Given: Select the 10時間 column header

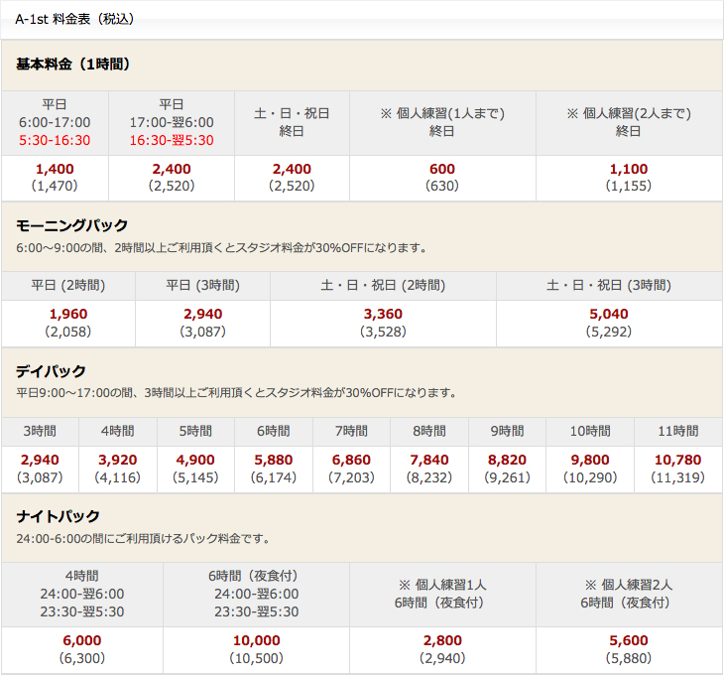Looking at the screenshot, I should coord(590,432).
